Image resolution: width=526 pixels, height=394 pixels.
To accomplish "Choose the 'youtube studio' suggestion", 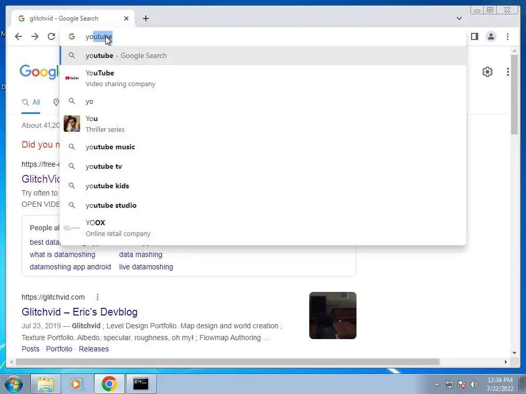I will 263,205.
